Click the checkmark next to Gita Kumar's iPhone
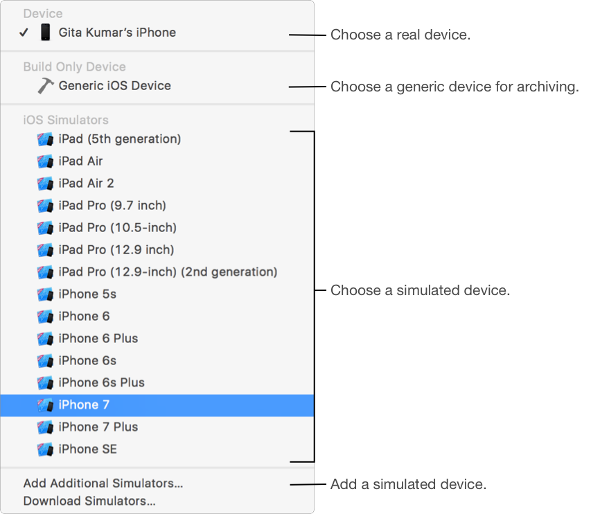This screenshot has height=514, width=600. click(x=24, y=33)
